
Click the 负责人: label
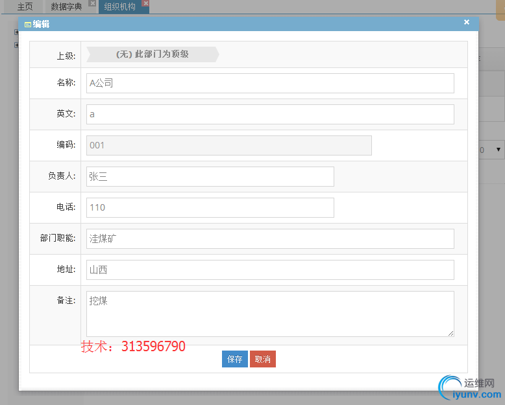pyautogui.click(x=62, y=176)
